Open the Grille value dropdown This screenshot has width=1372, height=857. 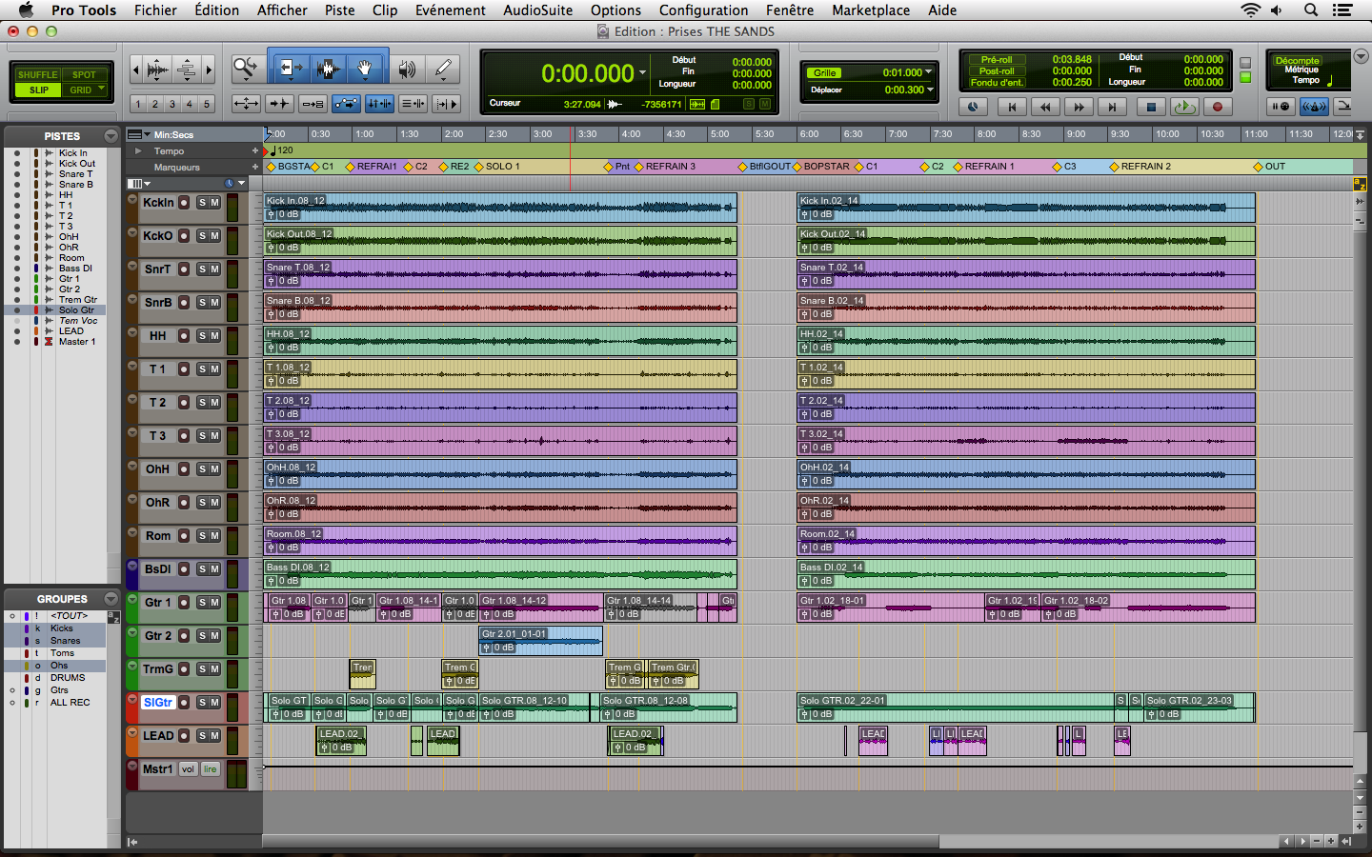click(928, 72)
